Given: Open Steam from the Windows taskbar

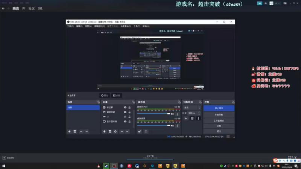Looking at the screenshot, I should point(106,166).
